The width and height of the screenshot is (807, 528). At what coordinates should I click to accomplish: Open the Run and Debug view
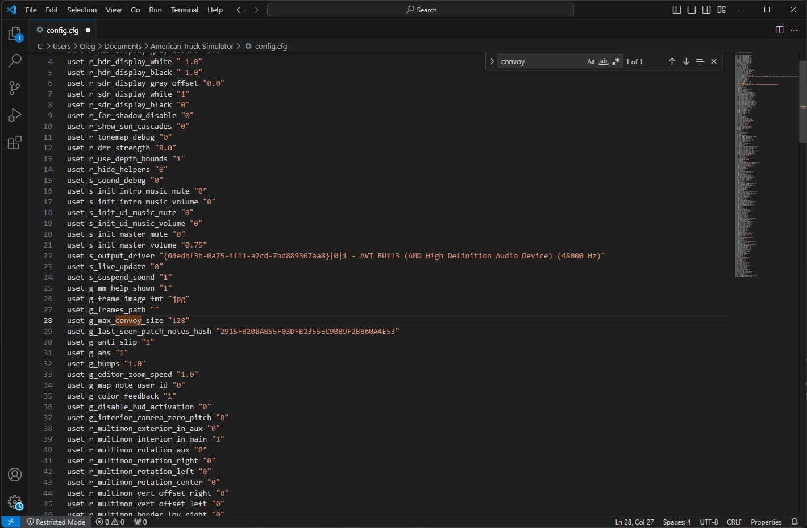15,115
